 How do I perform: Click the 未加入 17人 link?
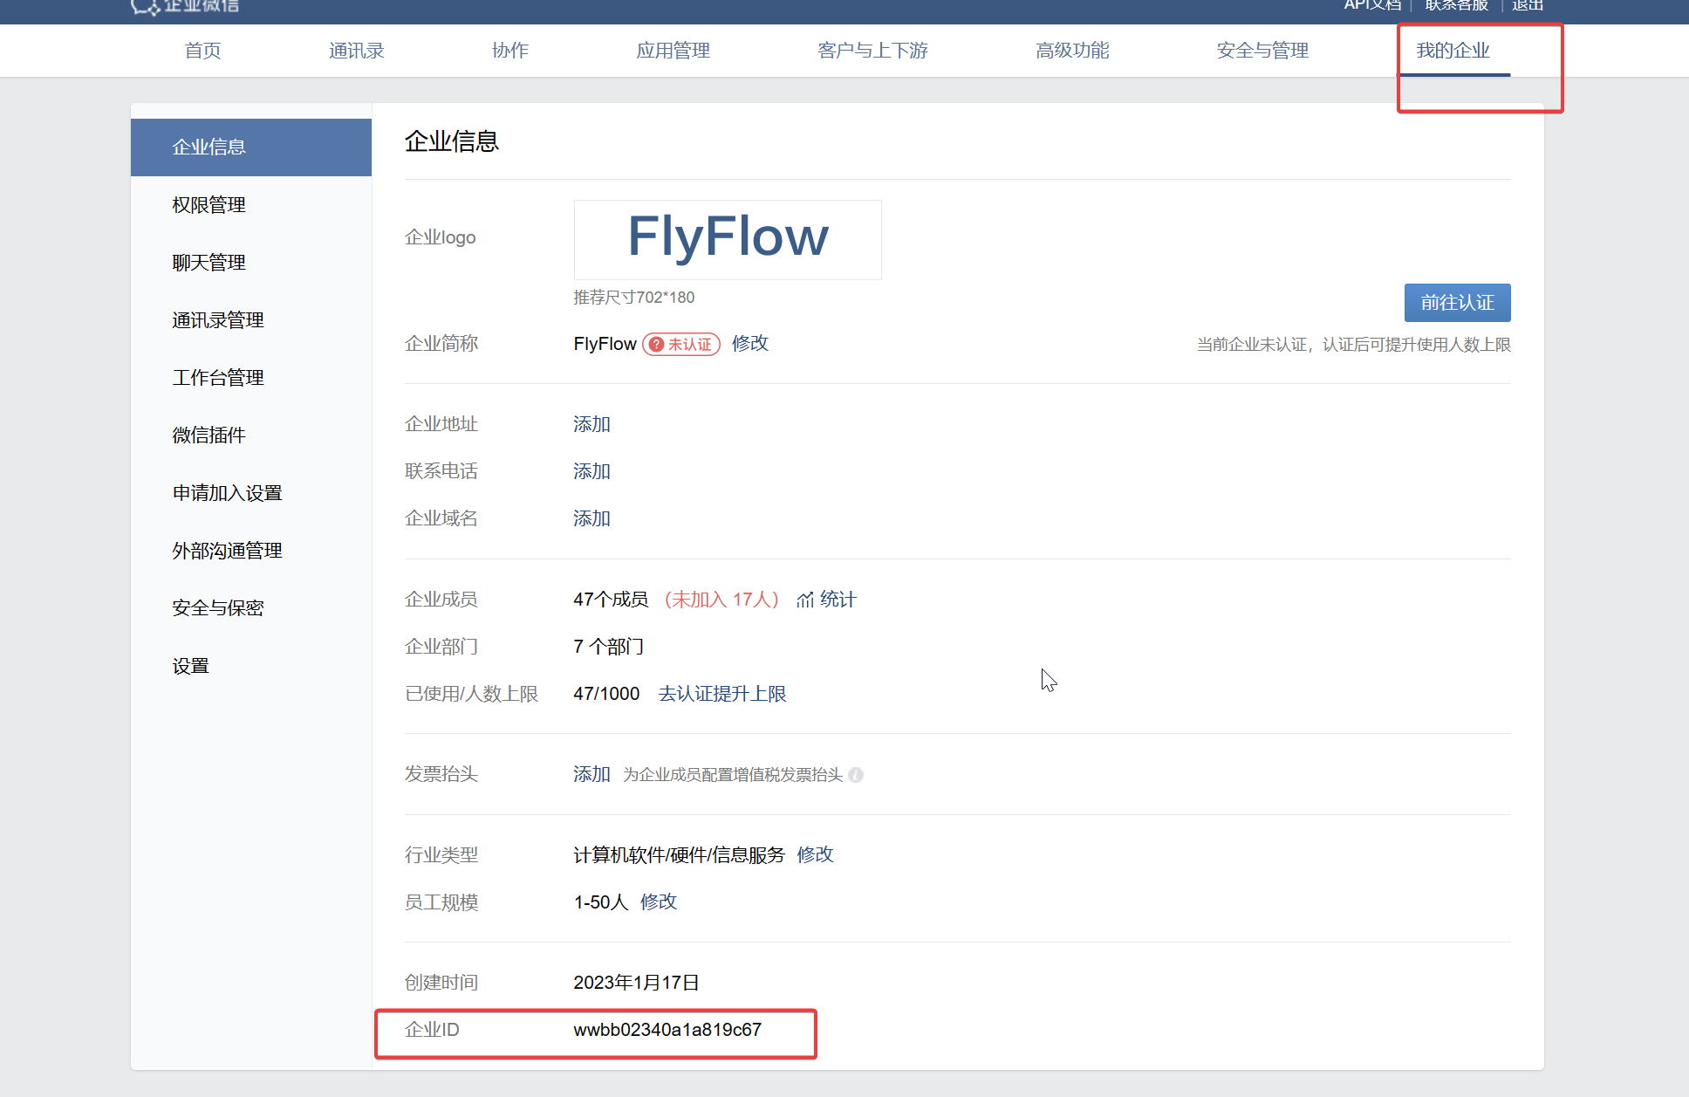(x=721, y=600)
